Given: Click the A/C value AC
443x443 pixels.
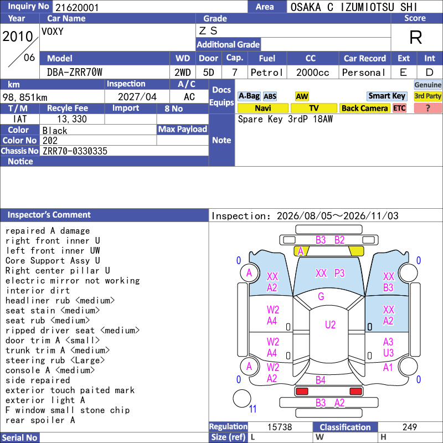Looking at the screenshot, I should [x=189, y=97].
